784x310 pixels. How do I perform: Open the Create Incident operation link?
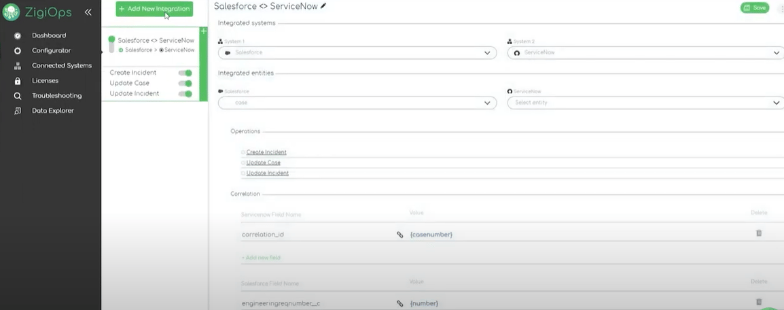(x=266, y=152)
